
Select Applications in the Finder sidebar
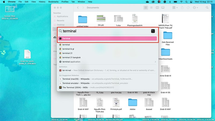pyautogui.click(x=62, y=16)
